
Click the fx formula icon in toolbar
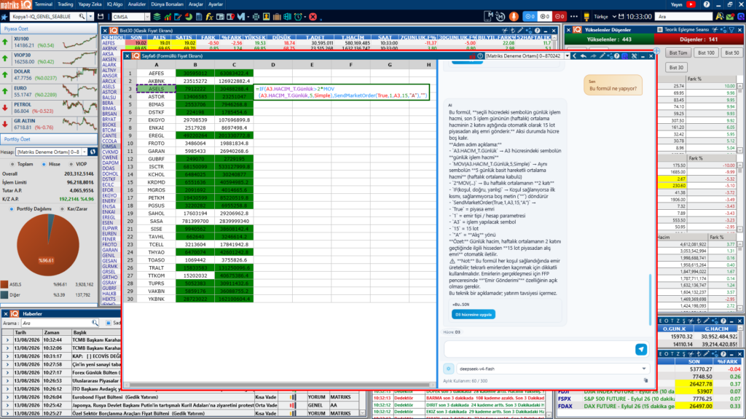(209, 17)
